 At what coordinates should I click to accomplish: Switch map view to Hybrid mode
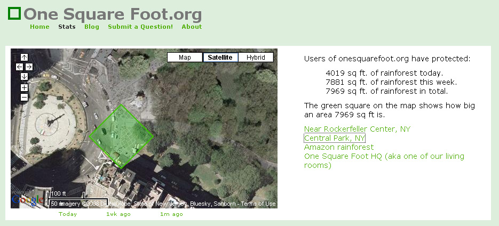(x=256, y=58)
